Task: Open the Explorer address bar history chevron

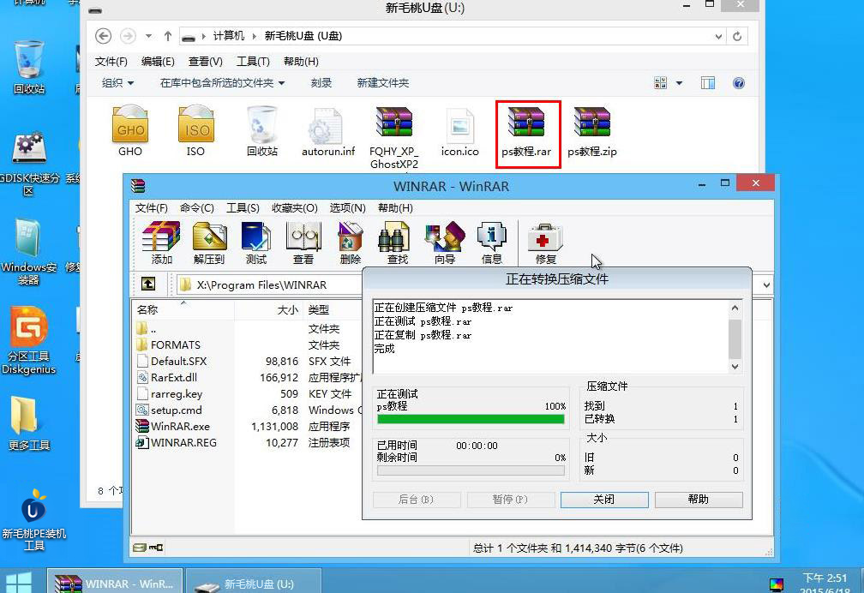Action: tap(718, 36)
